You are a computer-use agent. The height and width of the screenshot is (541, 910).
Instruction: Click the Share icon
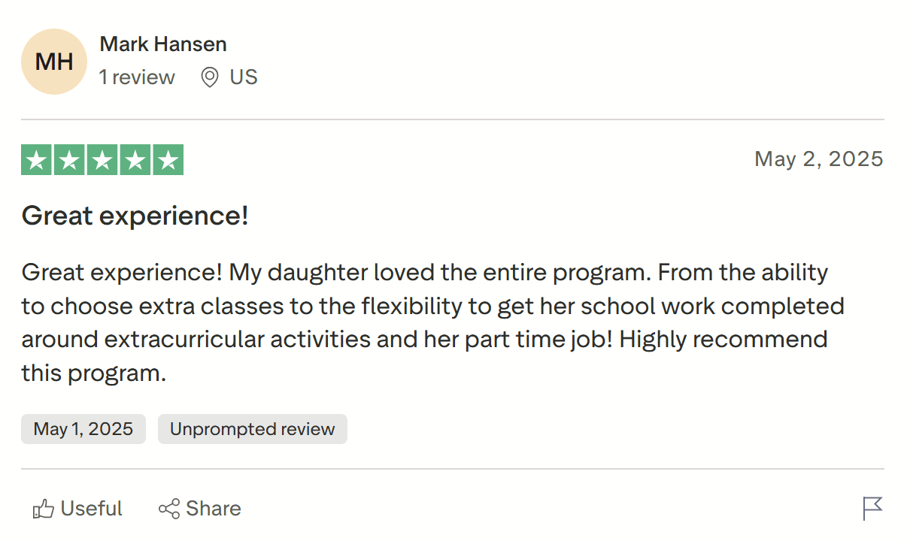click(169, 509)
